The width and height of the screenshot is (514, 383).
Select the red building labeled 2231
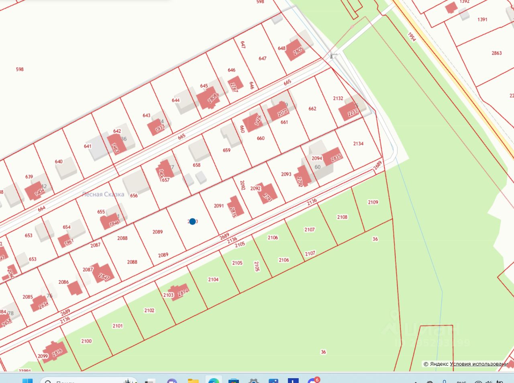coord(349,111)
